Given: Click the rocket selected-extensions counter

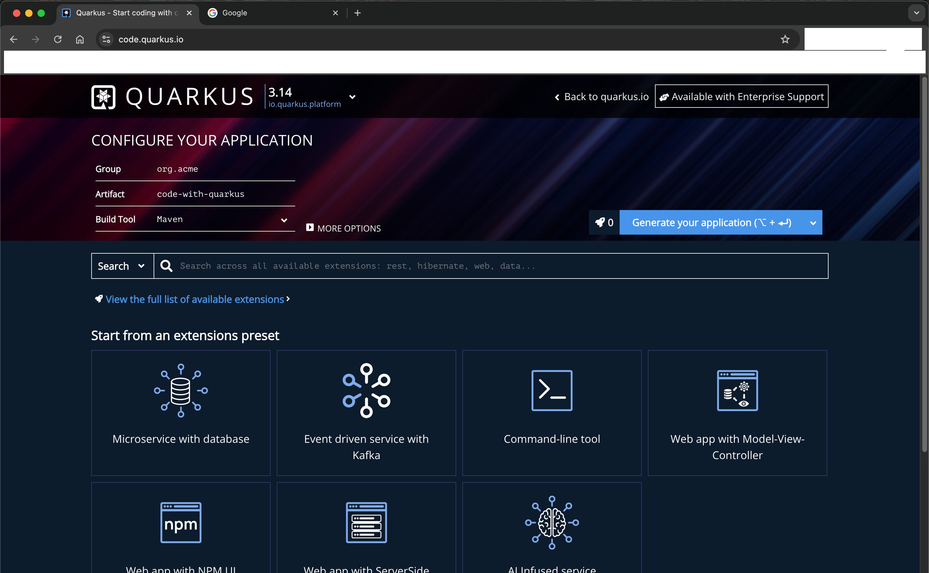Looking at the screenshot, I should click(x=604, y=222).
